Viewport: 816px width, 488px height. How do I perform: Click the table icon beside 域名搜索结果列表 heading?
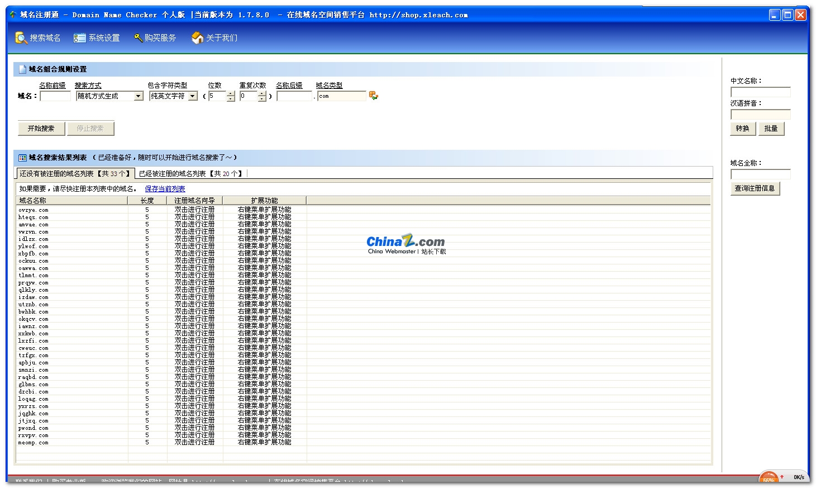[22, 158]
